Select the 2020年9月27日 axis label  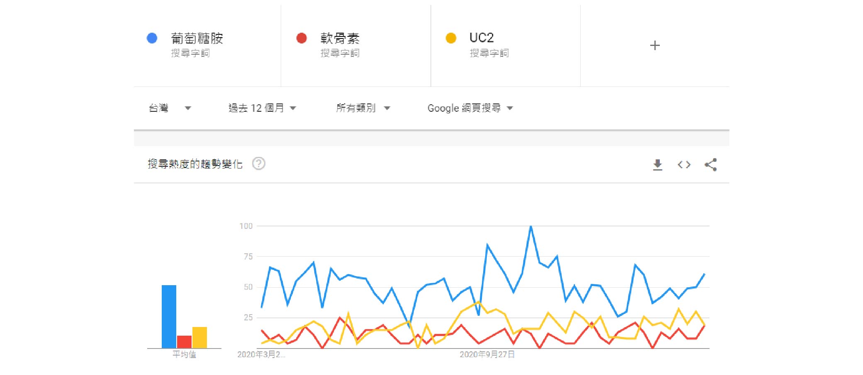tap(487, 354)
